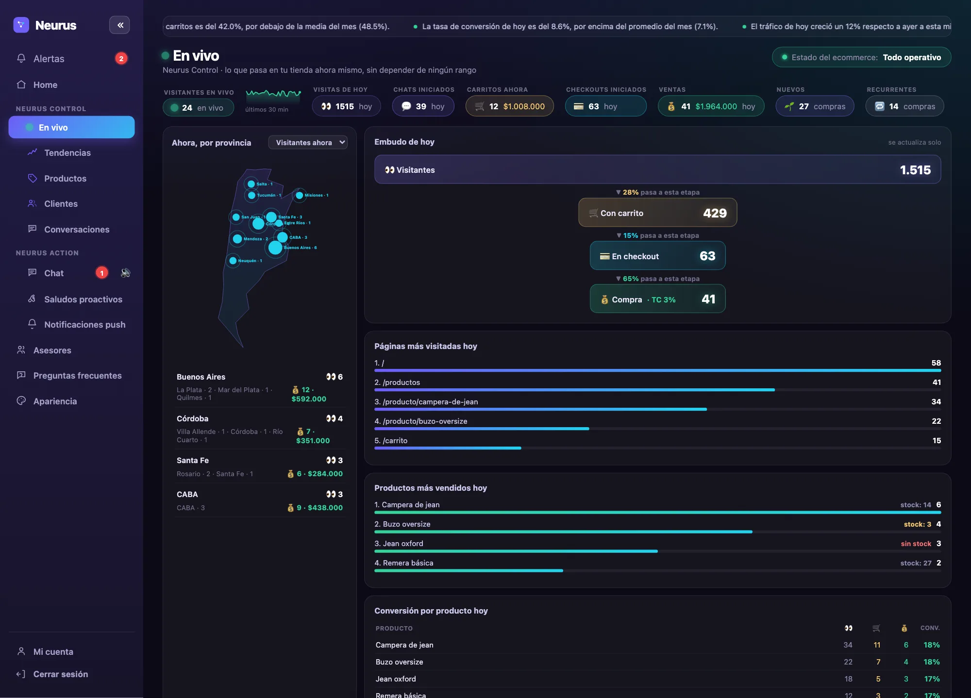Click the Neurus logo icon
Screen dimensions: 971x698
pos(21,25)
